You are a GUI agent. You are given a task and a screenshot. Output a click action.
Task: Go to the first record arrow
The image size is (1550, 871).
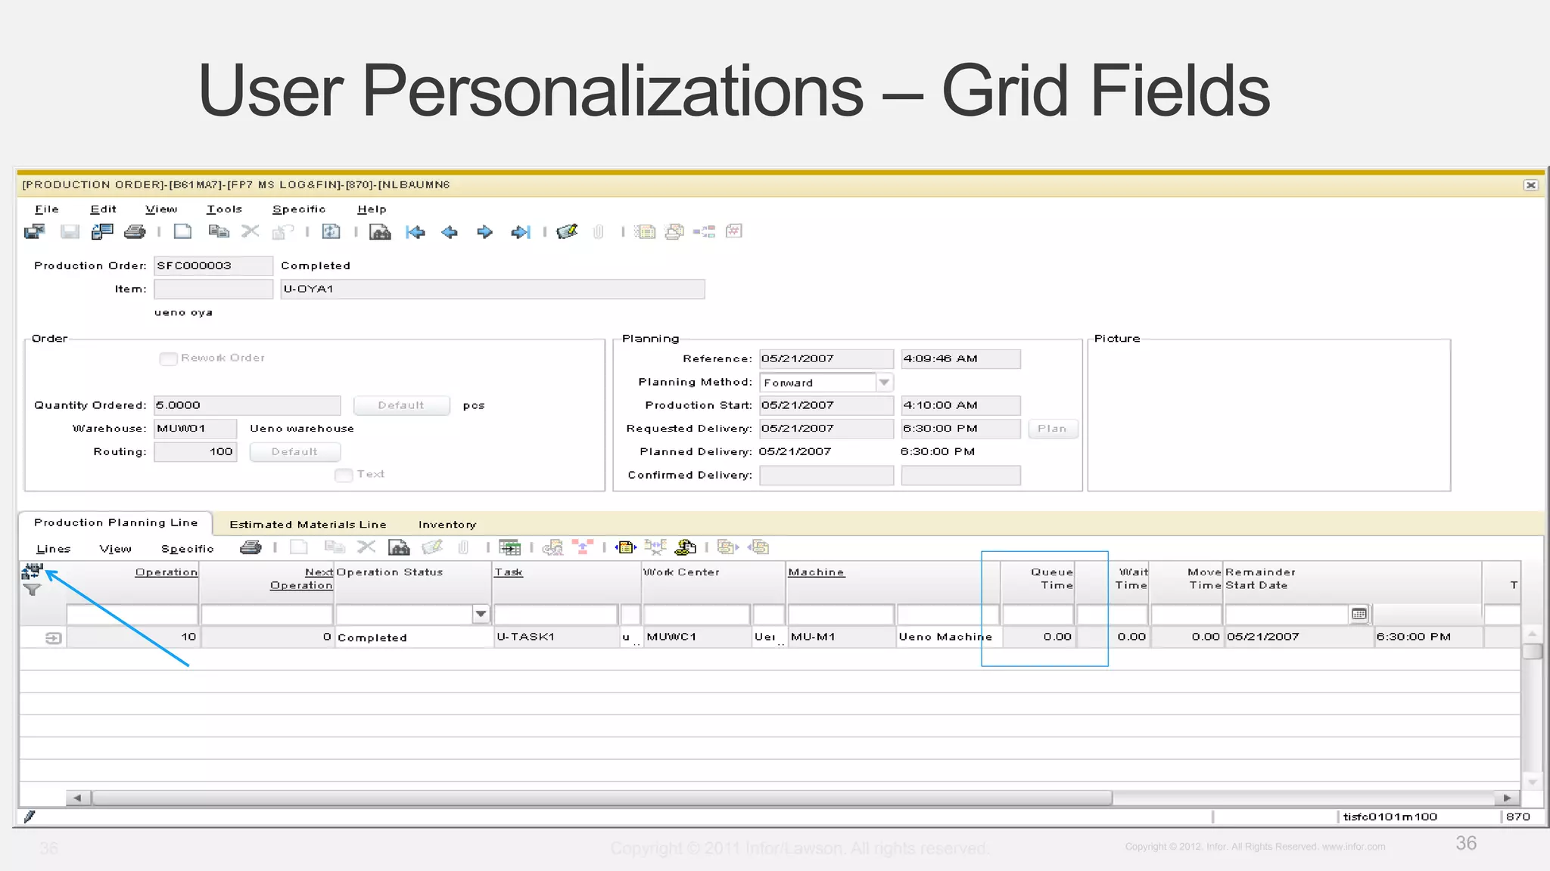click(416, 232)
